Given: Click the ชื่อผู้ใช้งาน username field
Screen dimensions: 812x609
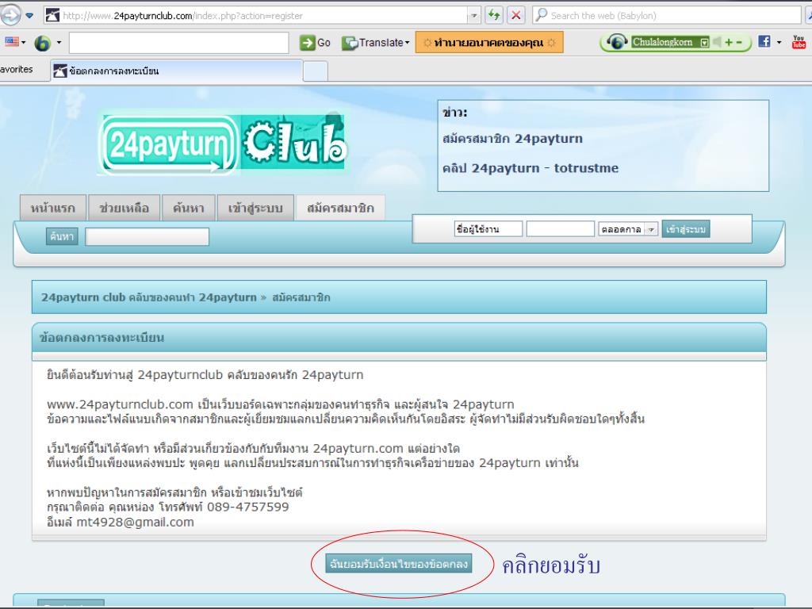Looking at the screenshot, I should (x=488, y=229).
